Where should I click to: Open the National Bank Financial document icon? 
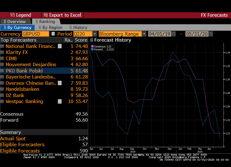click(60, 46)
